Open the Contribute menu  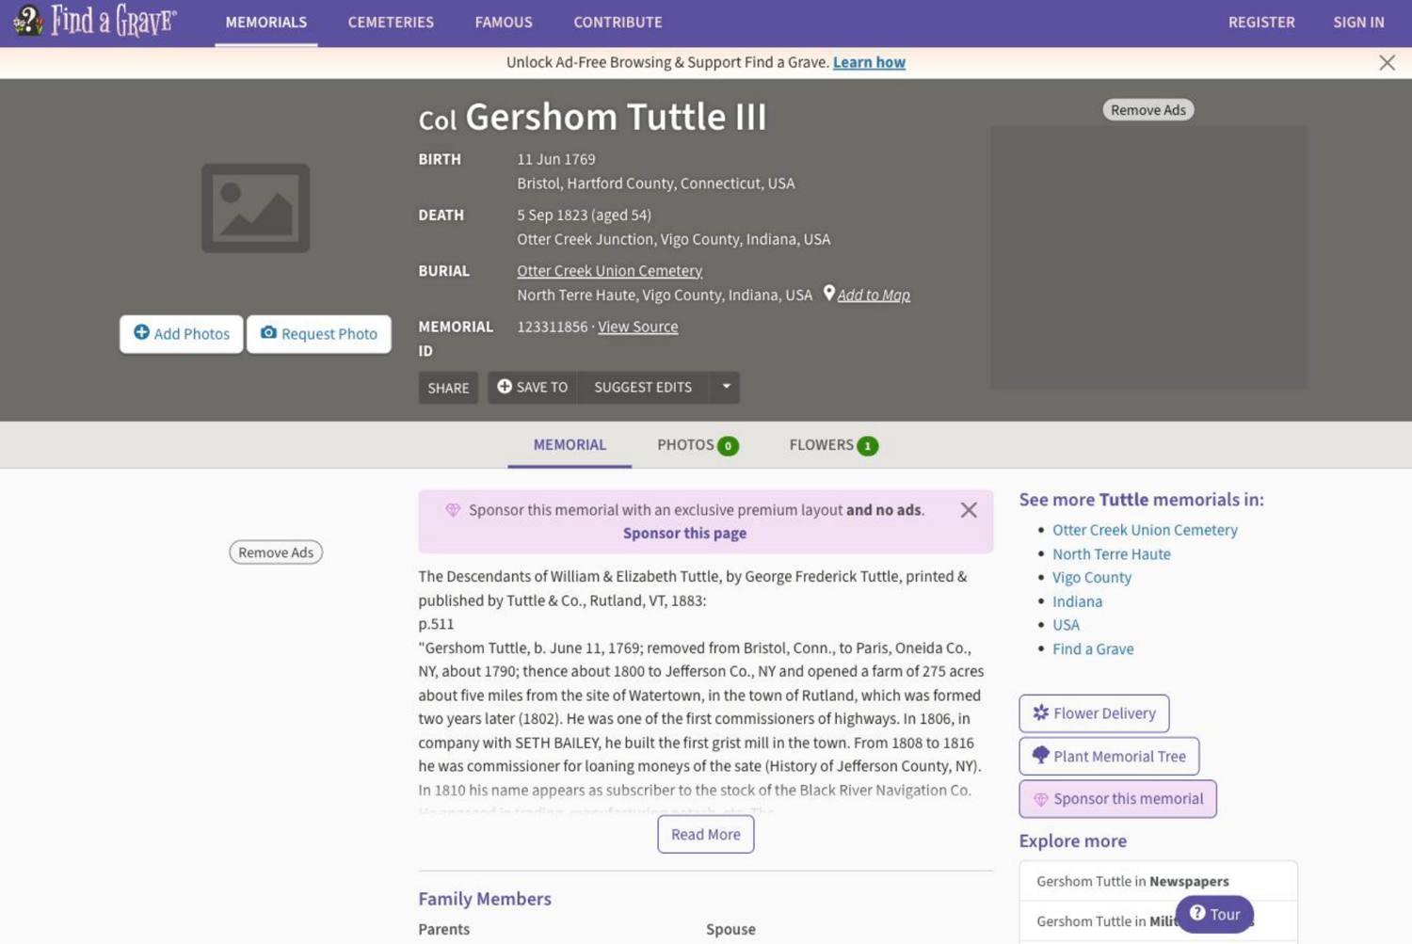pyautogui.click(x=618, y=23)
